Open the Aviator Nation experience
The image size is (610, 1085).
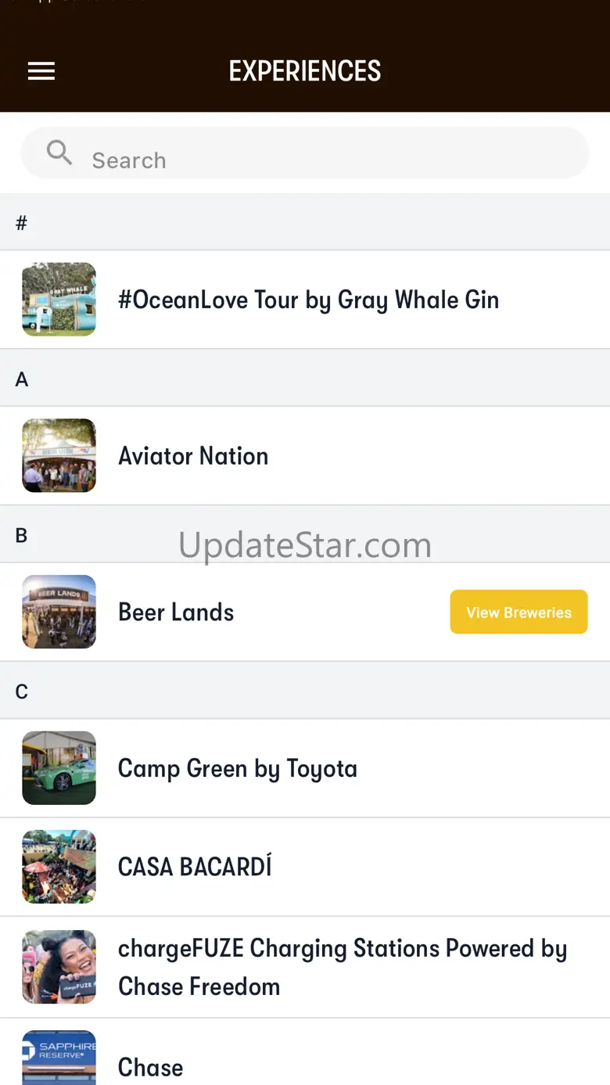pos(193,456)
